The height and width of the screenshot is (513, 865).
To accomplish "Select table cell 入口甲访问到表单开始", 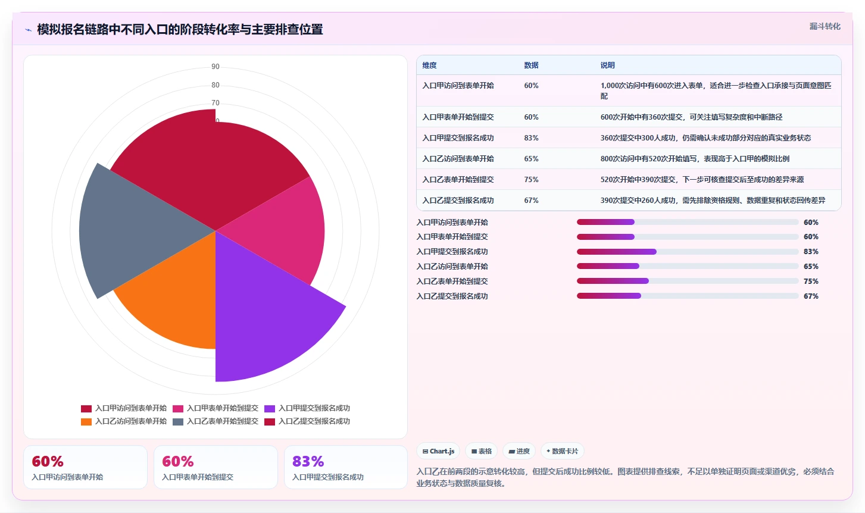I will (x=458, y=86).
